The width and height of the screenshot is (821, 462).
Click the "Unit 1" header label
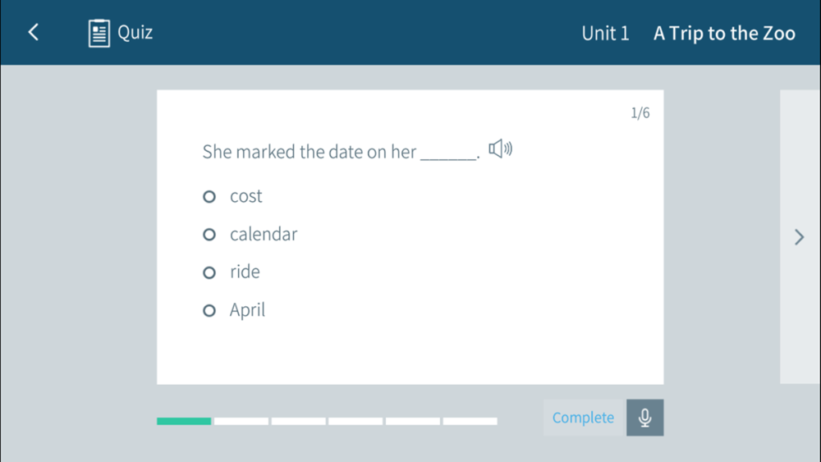605,34
